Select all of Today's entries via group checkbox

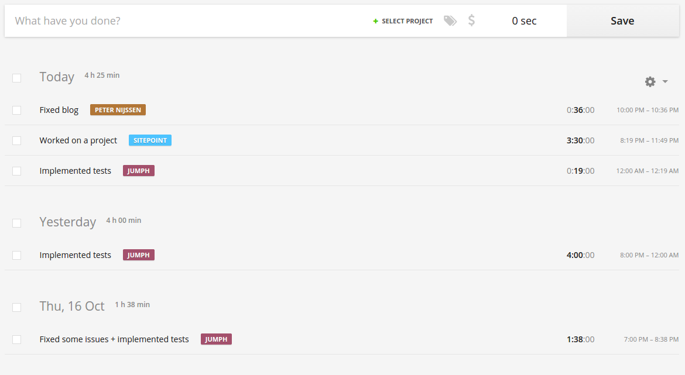[17, 78]
